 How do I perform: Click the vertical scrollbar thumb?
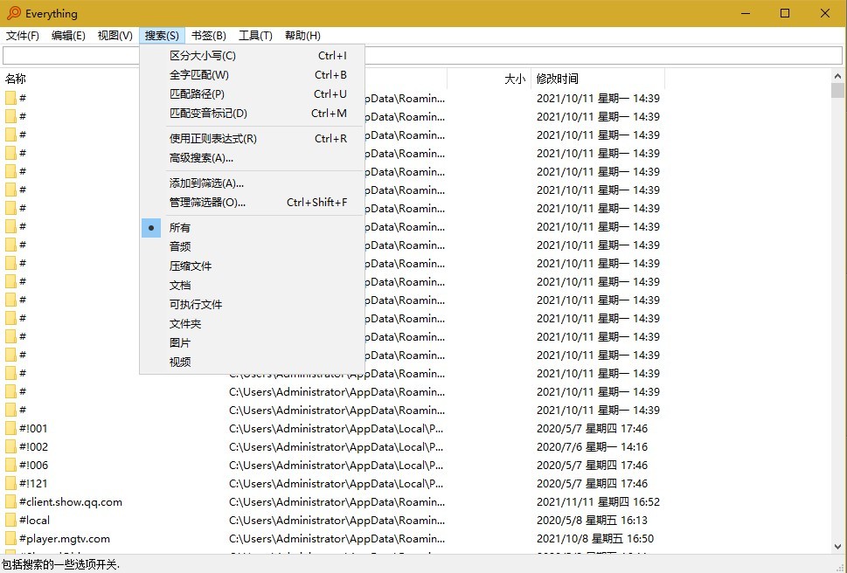837,90
